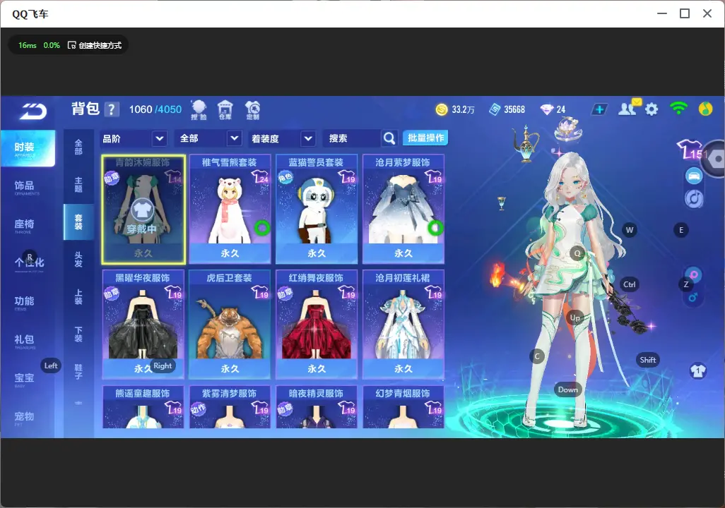The width and height of the screenshot is (725, 508).
Task: Select the 宝宝 baby tab
Action: pos(25,379)
